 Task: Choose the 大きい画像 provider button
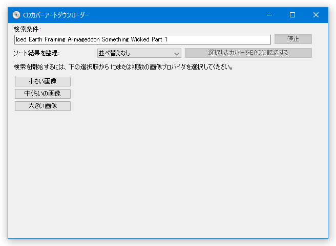tap(43, 106)
